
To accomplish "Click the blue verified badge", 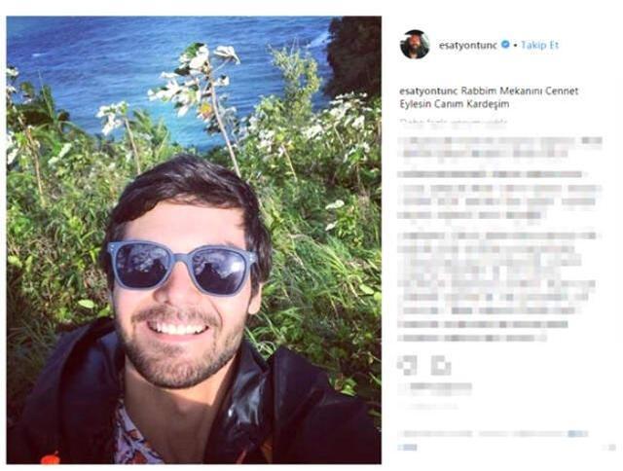I will coord(505,45).
